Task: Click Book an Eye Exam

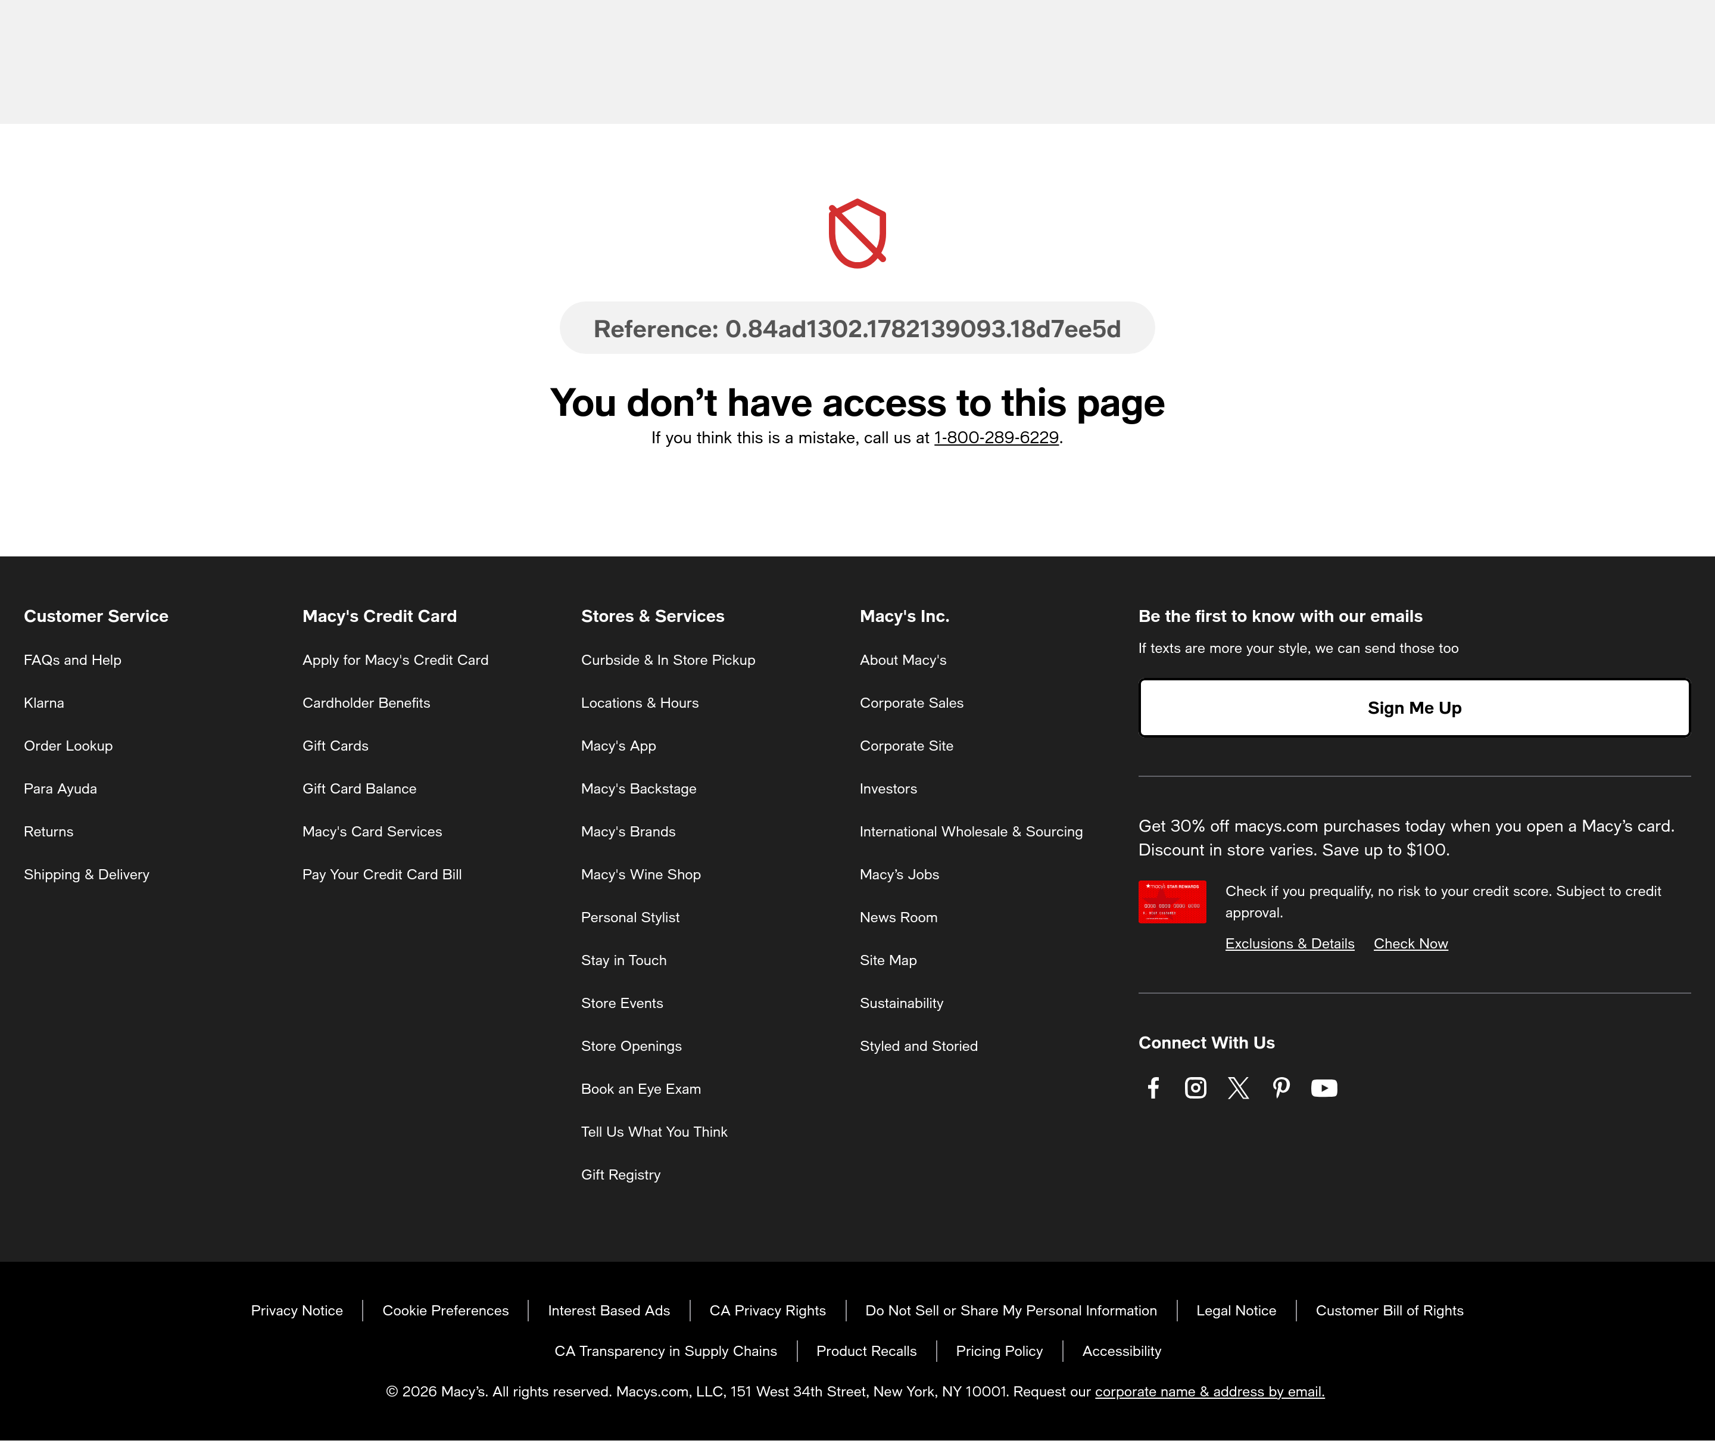Action: tap(641, 1088)
